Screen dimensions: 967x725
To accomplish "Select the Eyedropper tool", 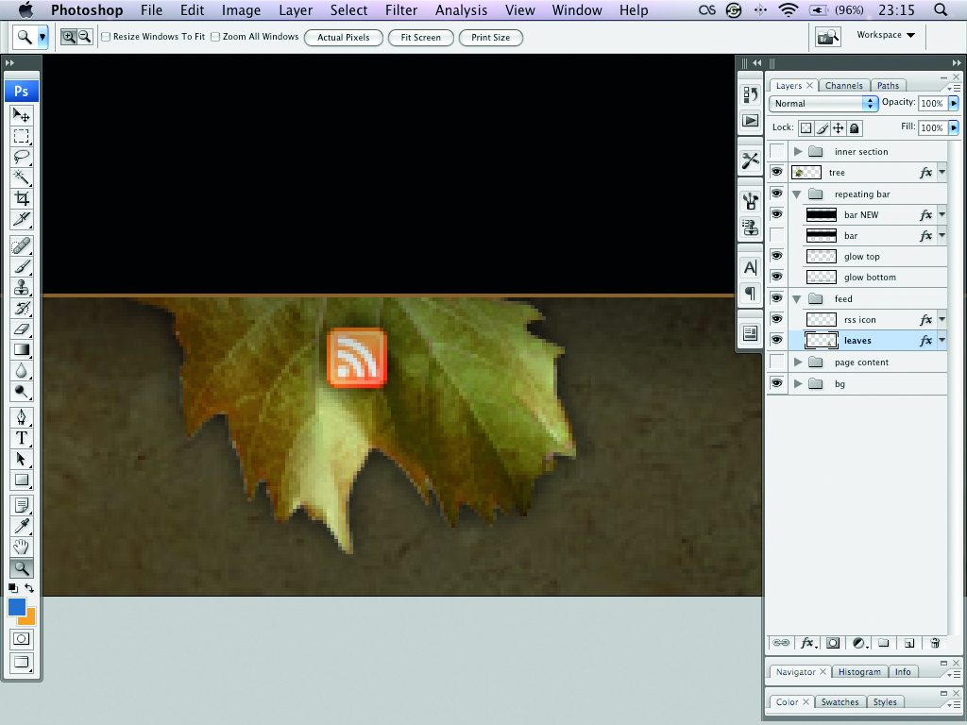I will coord(22,527).
